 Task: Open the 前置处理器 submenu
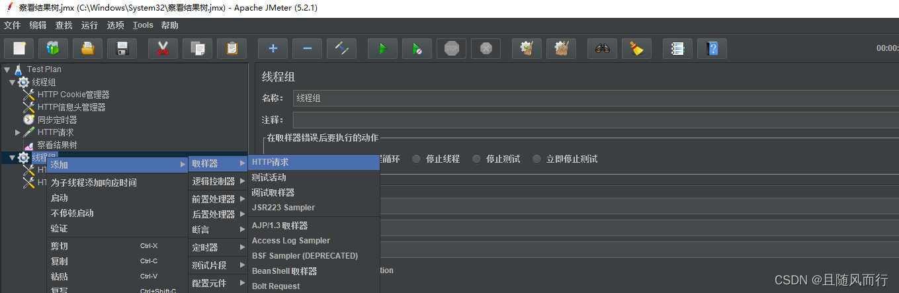pyautogui.click(x=218, y=199)
